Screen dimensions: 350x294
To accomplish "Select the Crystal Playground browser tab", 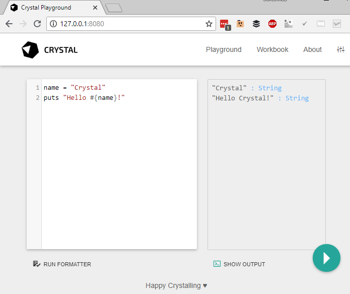I will click(x=50, y=8).
